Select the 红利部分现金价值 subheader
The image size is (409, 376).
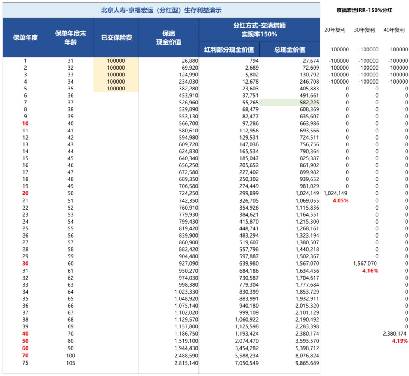[x=229, y=50]
